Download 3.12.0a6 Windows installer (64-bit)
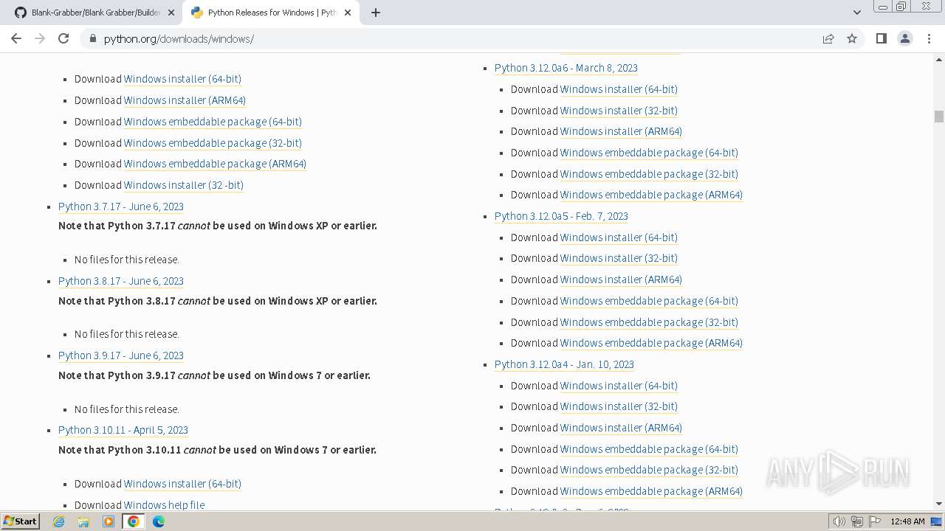Screen dimensions: 945x531 pos(619,89)
